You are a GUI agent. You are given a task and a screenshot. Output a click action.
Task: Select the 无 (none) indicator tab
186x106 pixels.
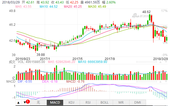coord(38,103)
